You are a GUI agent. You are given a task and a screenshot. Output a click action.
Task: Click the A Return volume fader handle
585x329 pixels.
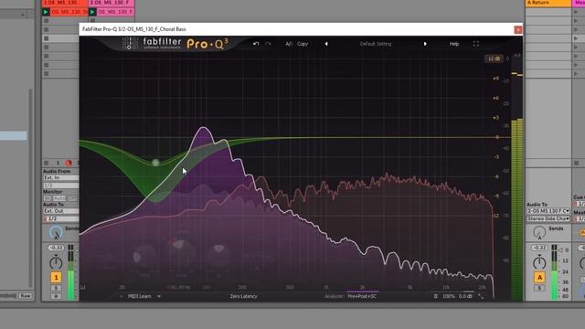(x=560, y=249)
